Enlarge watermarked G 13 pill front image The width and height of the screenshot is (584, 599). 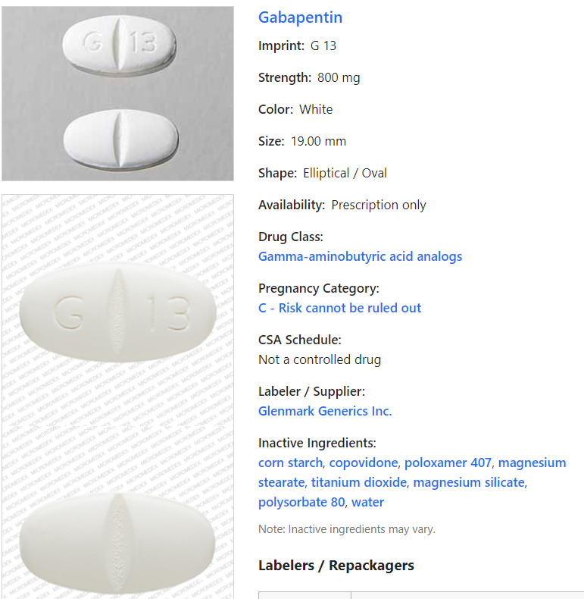pyautogui.click(x=117, y=312)
